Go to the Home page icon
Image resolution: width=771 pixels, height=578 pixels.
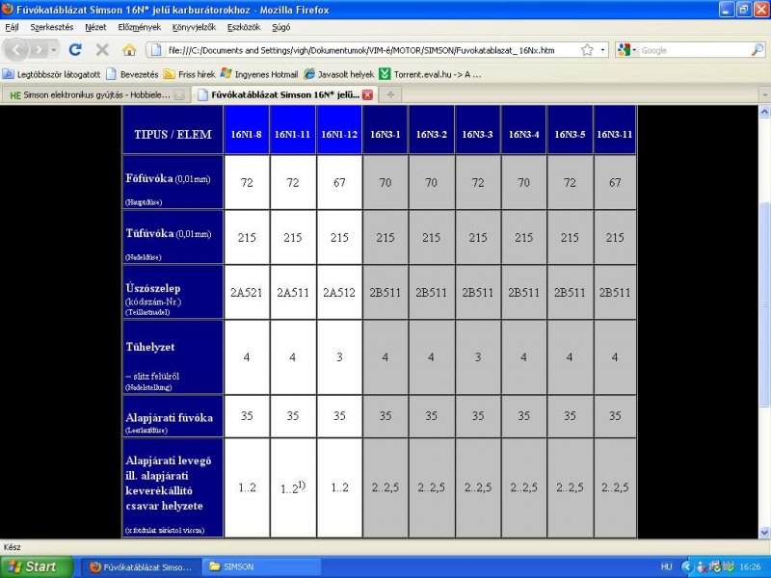pyautogui.click(x=129, y=50)
